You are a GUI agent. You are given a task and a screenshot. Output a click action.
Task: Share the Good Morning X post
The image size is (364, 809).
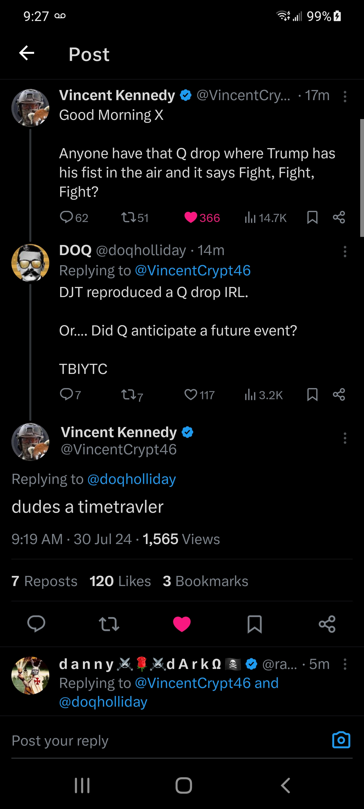tap(339, 217)
